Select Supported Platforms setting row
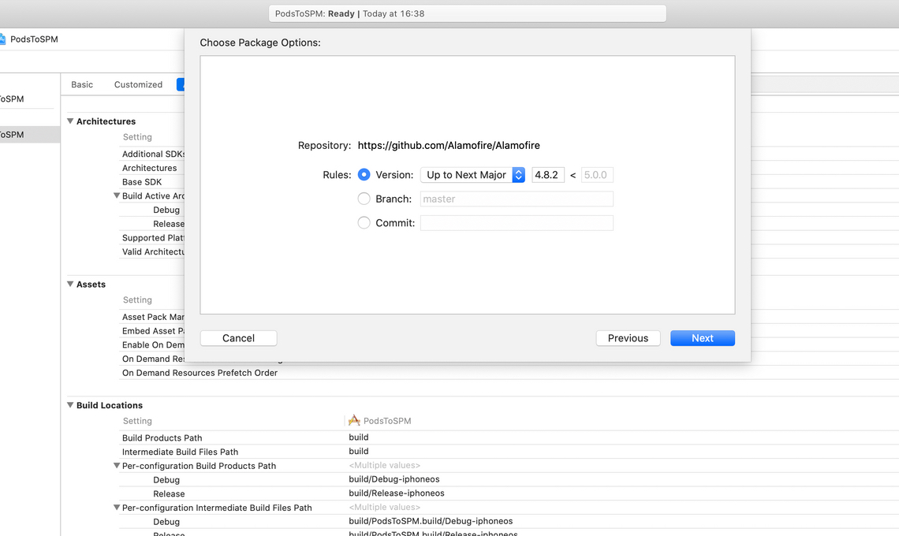This screenshot has height=536, width=899. point(152,237)
